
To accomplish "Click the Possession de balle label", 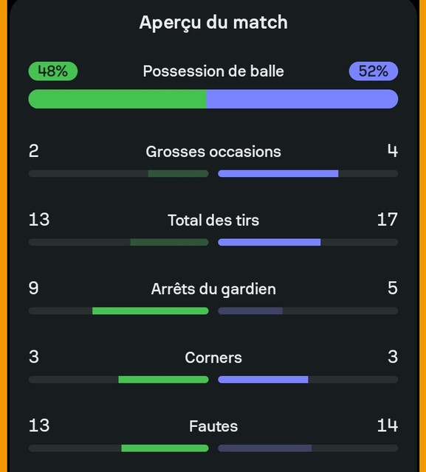I will 213,72.
